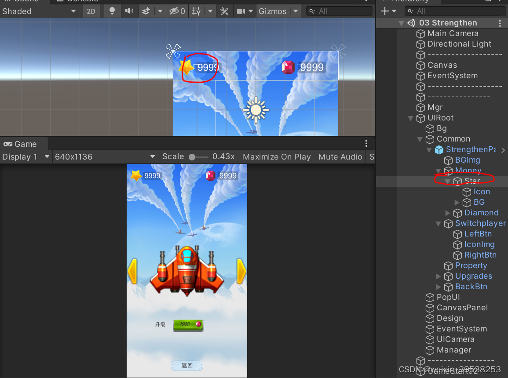Image resolution: width=508 pixels, height=378 pixels.
Task: Select the Mgr object in Hierarchy
Action: click(x=435, y=107)
